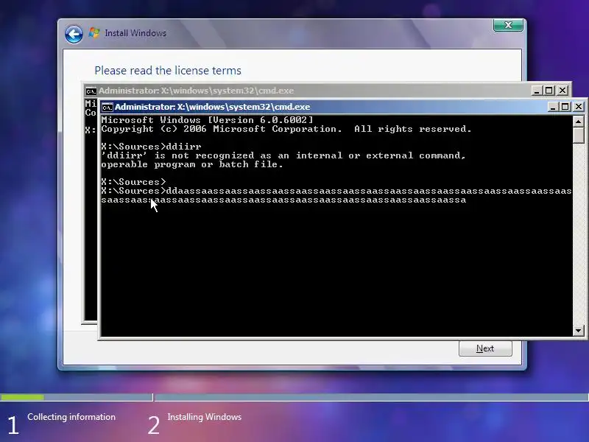Close the front cmd.exe window

tap(579, 107)
